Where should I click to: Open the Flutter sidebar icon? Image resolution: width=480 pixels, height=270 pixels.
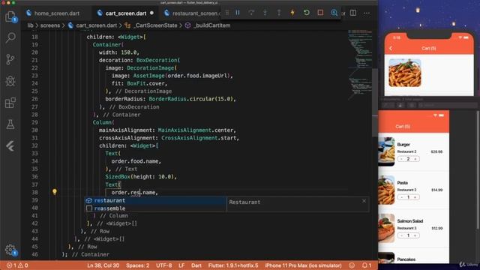tap(10, 146)
